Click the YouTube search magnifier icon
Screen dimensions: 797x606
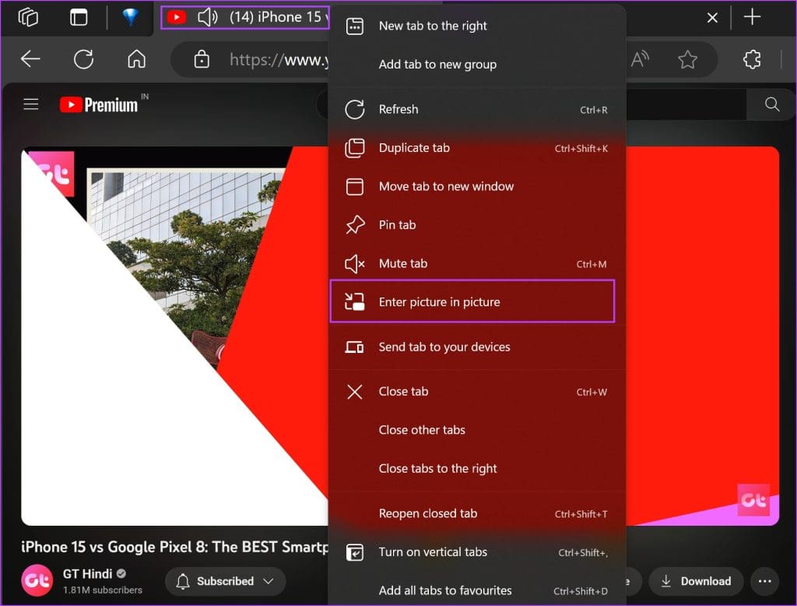[771, 104]
